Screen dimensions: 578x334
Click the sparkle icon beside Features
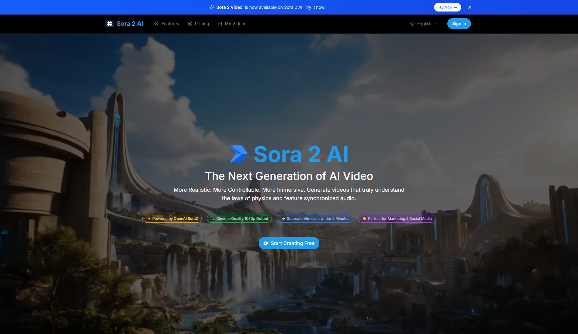(156, 24)
